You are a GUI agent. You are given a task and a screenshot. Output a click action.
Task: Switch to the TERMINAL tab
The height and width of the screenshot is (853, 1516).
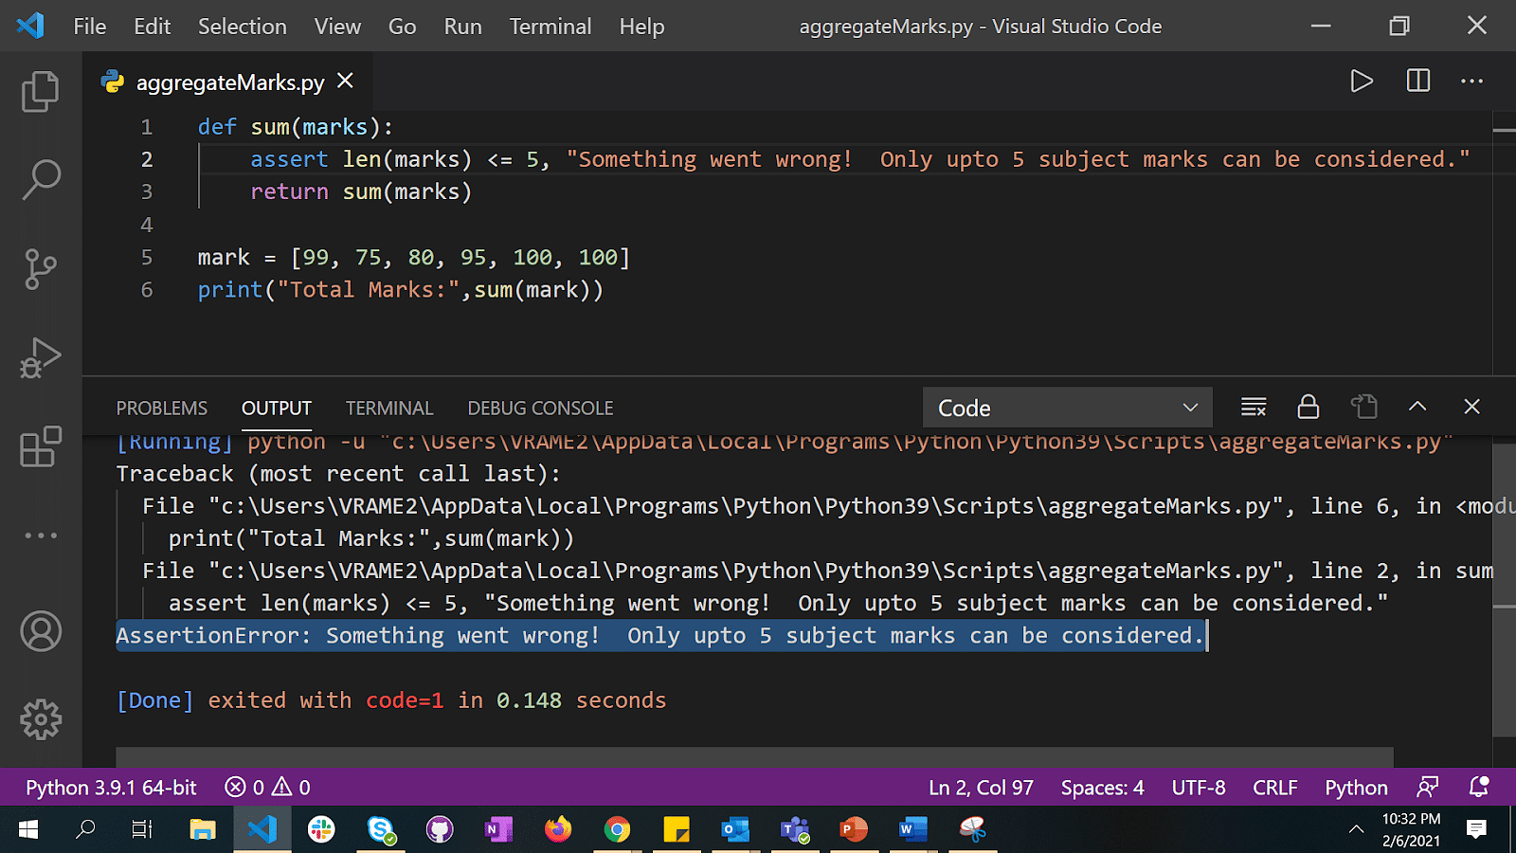pyautogui.click(x=389, y=408)
